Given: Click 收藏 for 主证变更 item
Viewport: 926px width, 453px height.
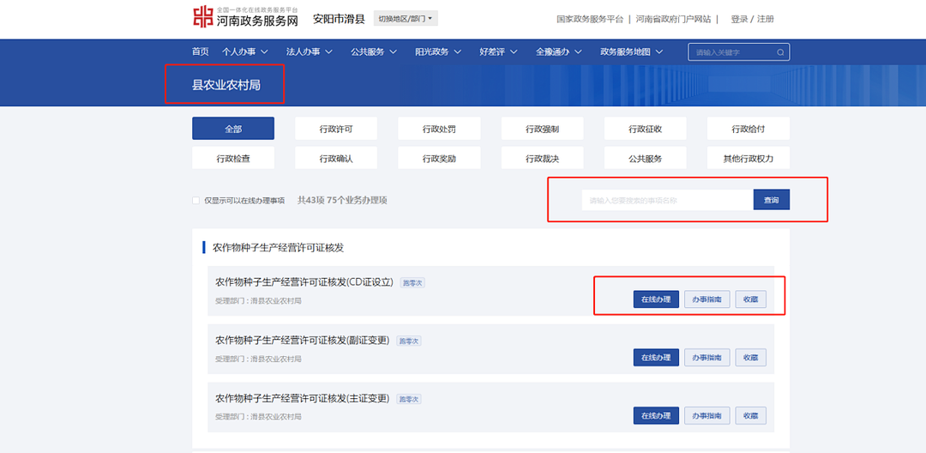Looking at the screenshot, I should [x=750, y=415].
